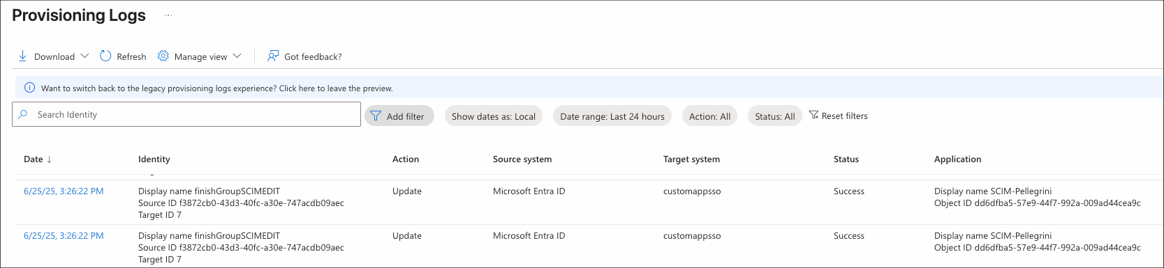Click first row Object ID dd6dfba5 text

(1038, 203)
